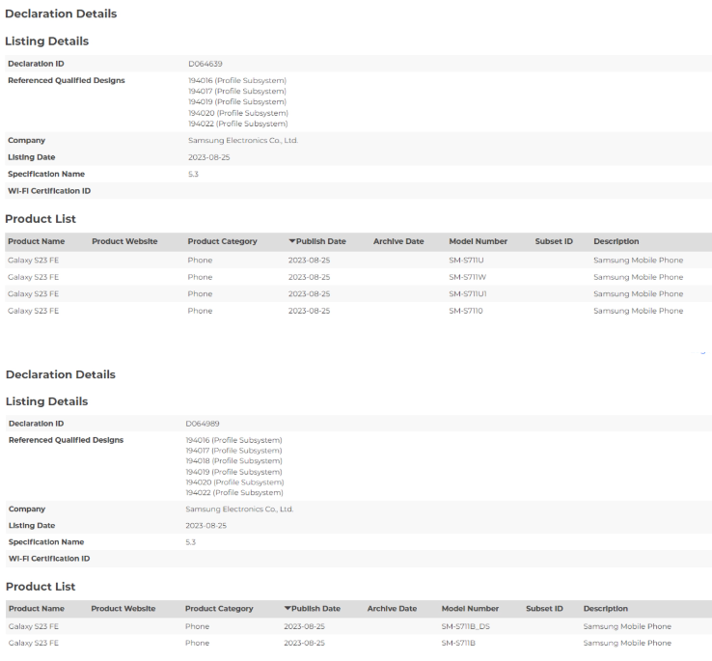
Task: Click the Phone category in the SM-S711W row
Action: [x=200, y=277]
